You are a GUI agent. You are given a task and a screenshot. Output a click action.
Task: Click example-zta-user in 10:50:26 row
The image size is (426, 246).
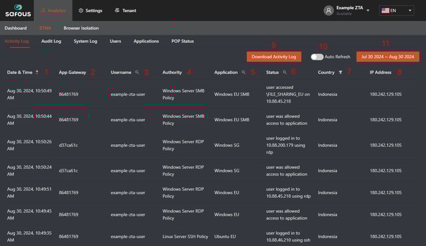tap(128, 145)
